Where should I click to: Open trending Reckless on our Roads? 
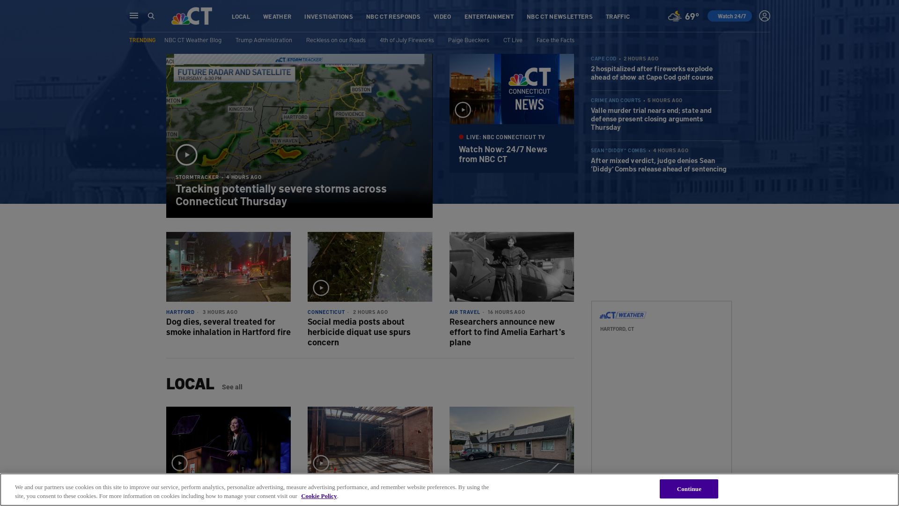[336, 40]
